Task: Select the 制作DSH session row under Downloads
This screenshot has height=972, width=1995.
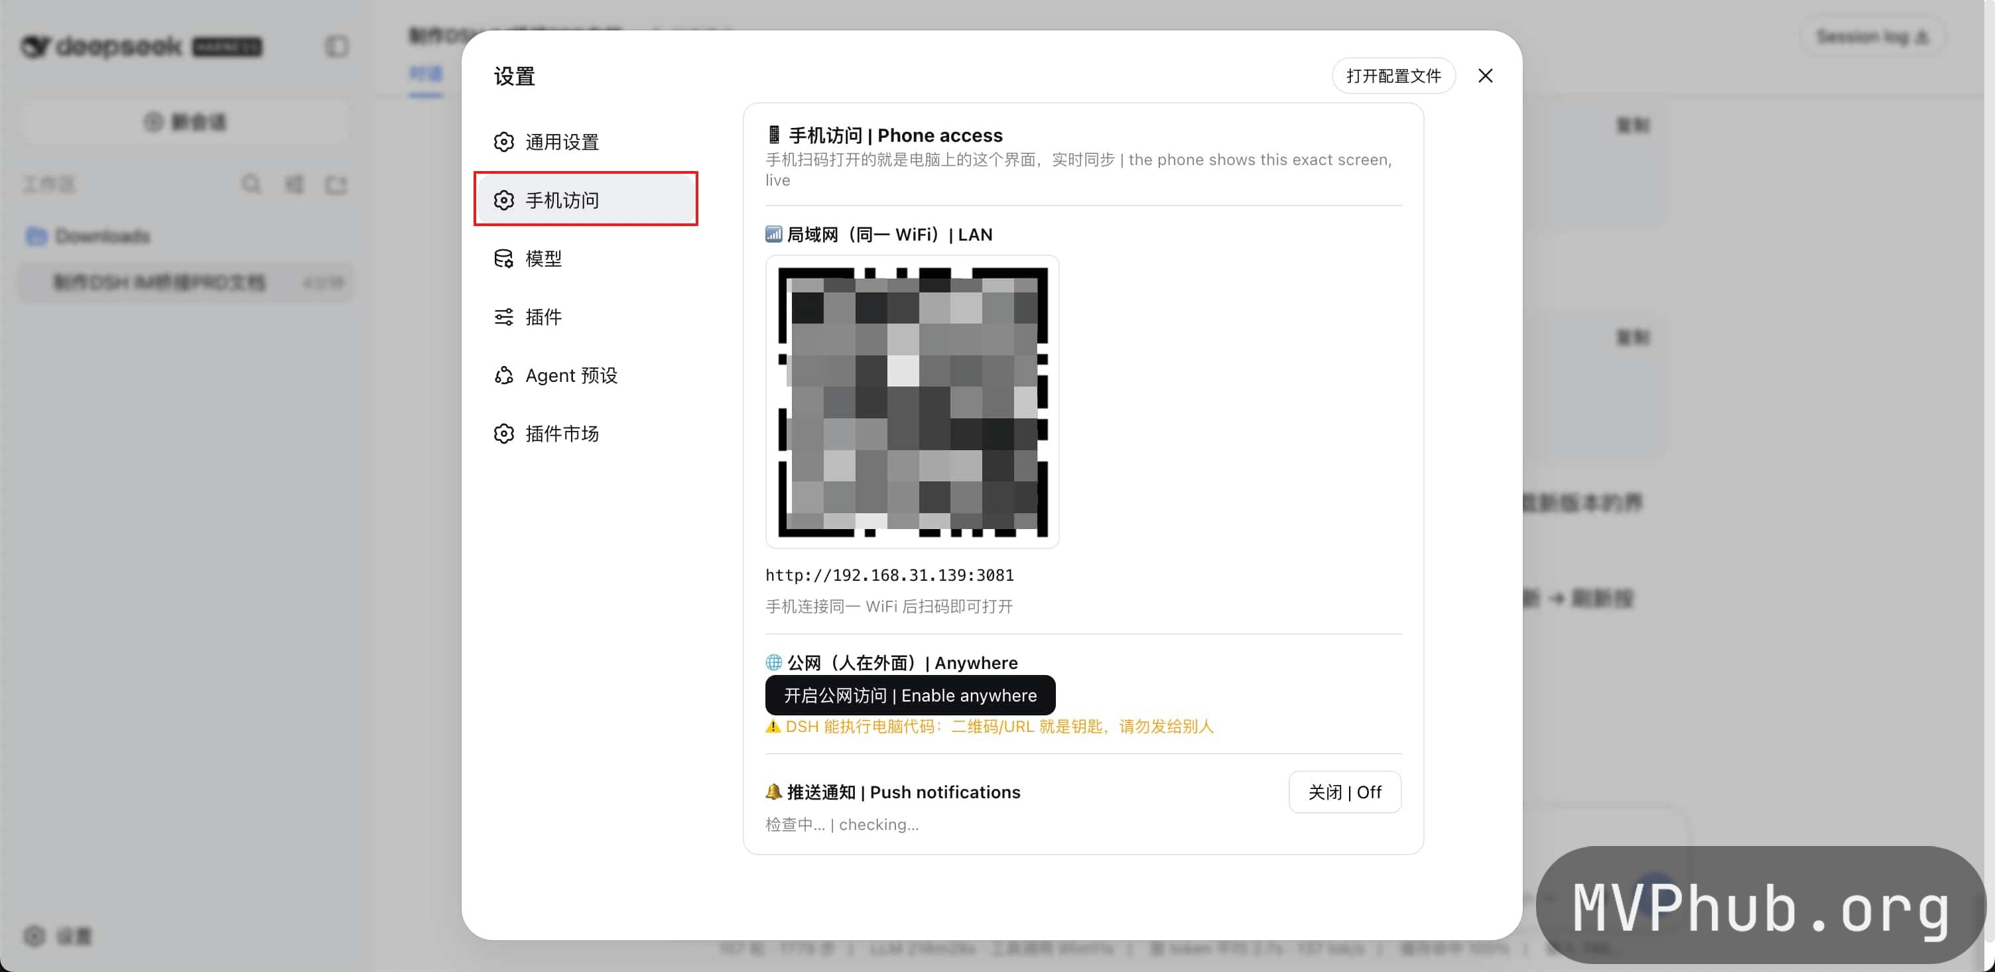Action: (x=186, y=282)
